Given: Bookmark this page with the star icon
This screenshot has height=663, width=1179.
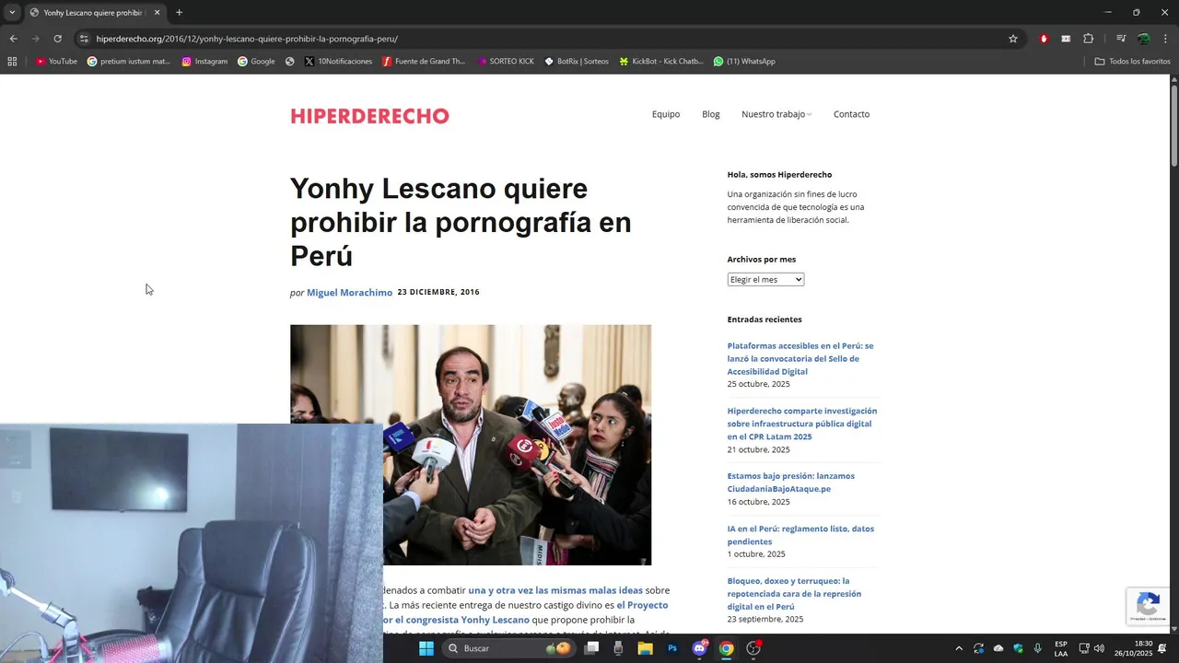Looking at the screenshot, I should tap(1013, 39).
